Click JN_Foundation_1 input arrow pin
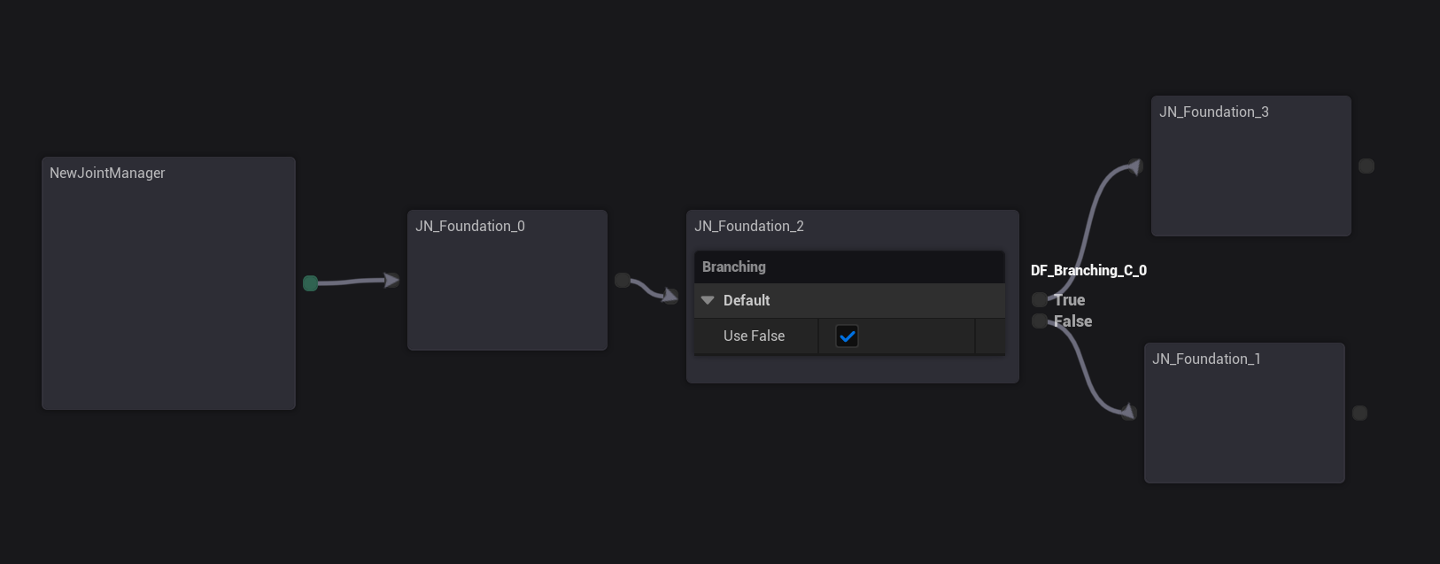 pos(1129,412)
